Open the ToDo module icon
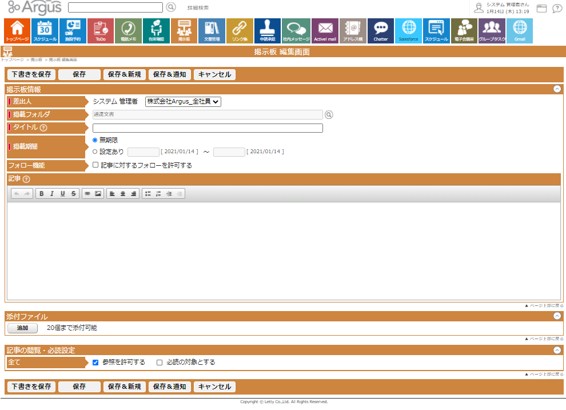Screen dimensions: 566x410 (x=101, y=31)
